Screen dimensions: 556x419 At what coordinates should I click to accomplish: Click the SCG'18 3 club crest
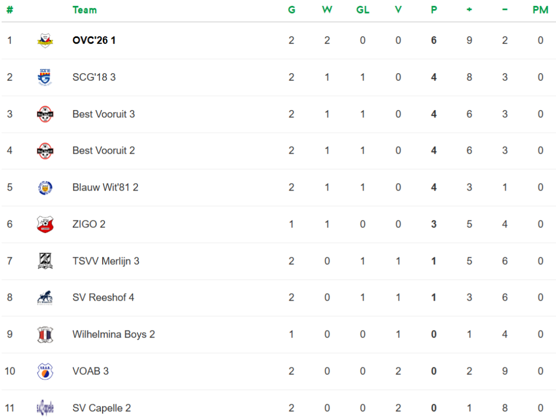pos(45,78)
